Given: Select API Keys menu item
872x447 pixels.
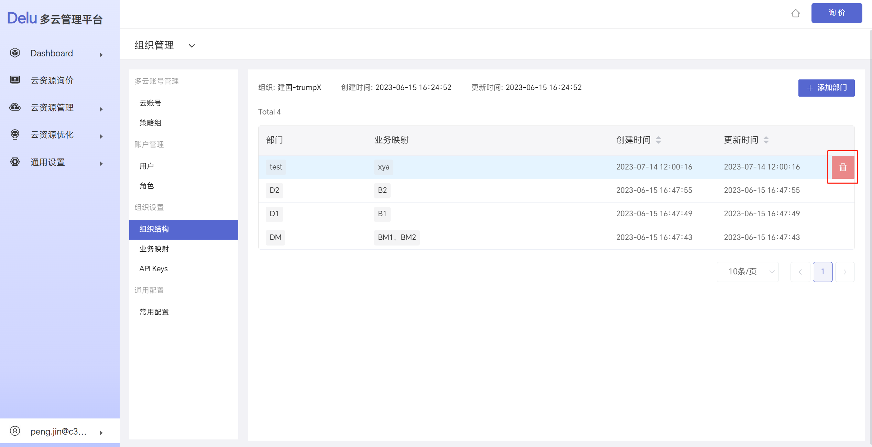Looking at the screenshot, I should coord(153,269).
